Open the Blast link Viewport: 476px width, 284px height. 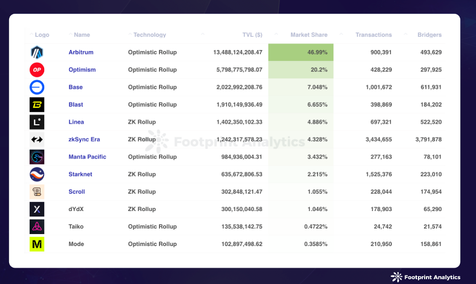point(76,105)
